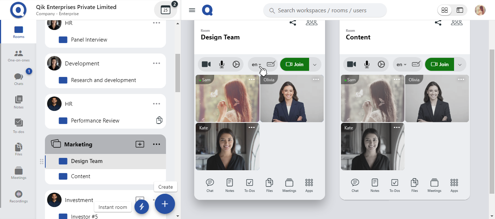Screen dimensions: 495x219
Task: Click the workspace list vertical scrollbar
Action: click(178, 72)
